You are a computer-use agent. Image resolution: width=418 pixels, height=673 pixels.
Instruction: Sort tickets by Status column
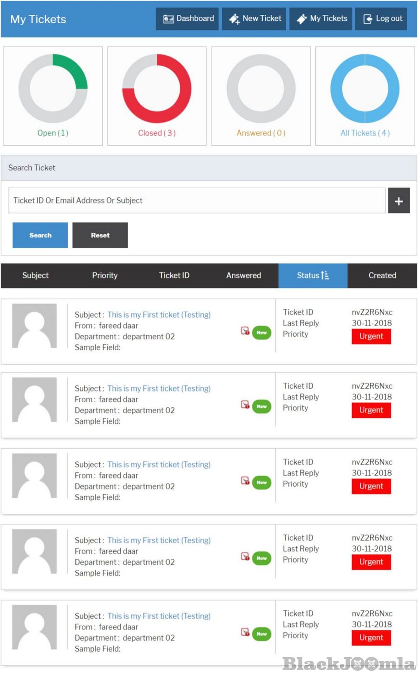(x=313, y=275)
